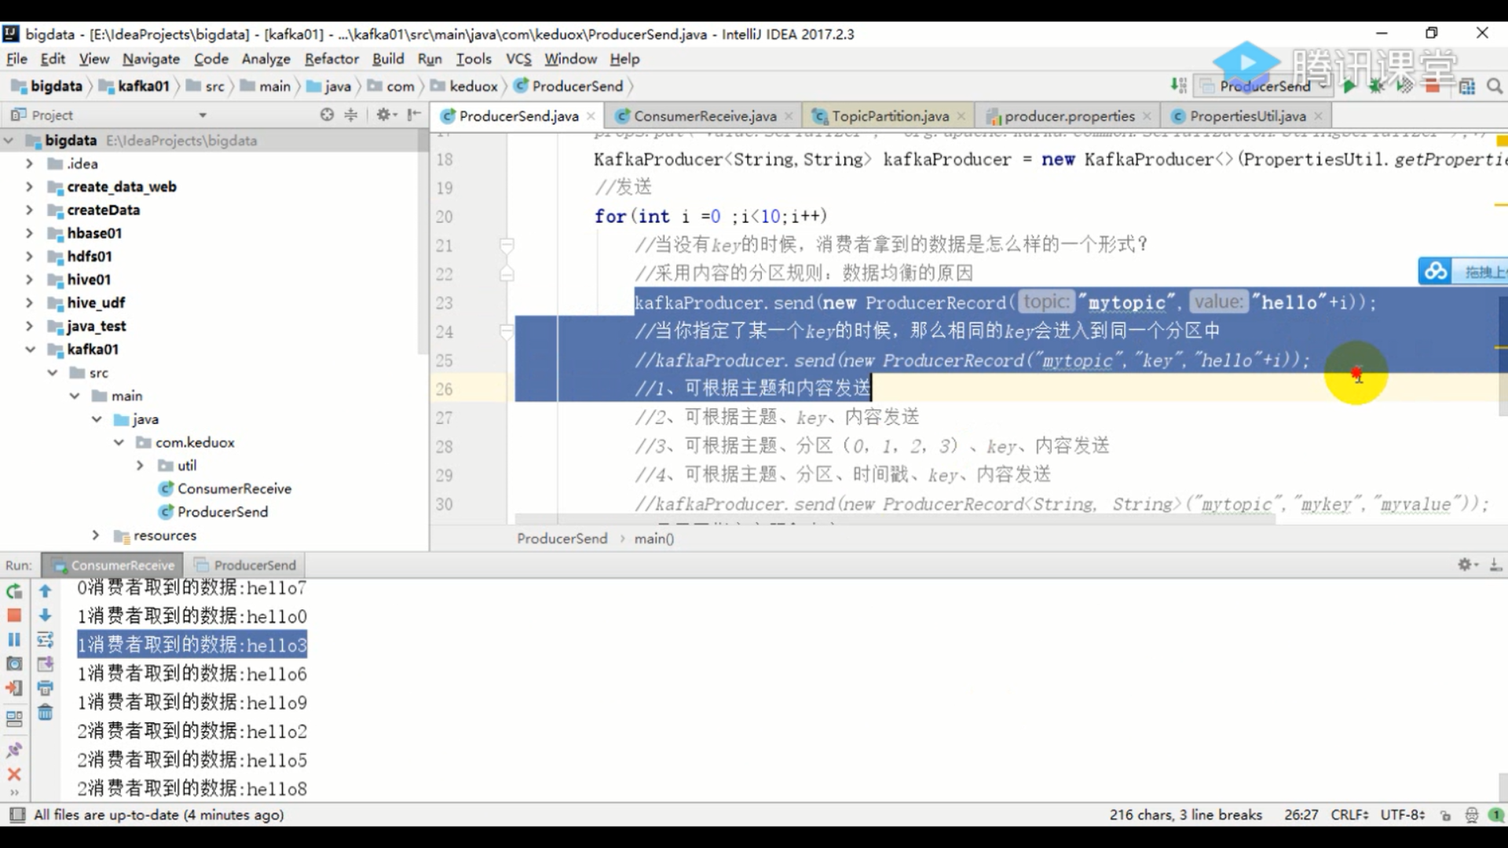Click keduox in the breadcrumb bar
Image resolution: width=1508 pixels, height=848 pixels.
[473, 86]
